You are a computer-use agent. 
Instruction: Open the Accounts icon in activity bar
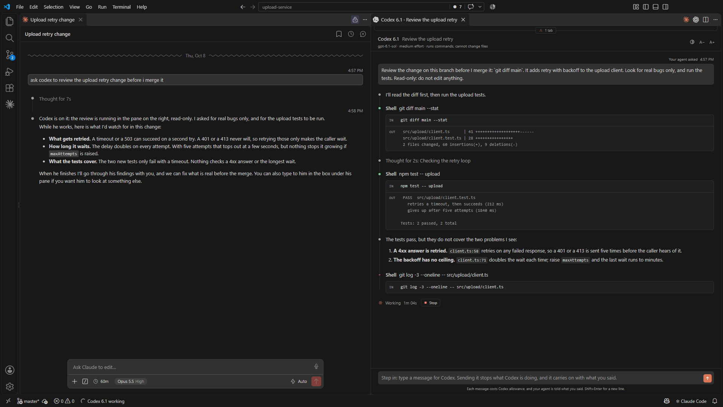coord(10,370)
